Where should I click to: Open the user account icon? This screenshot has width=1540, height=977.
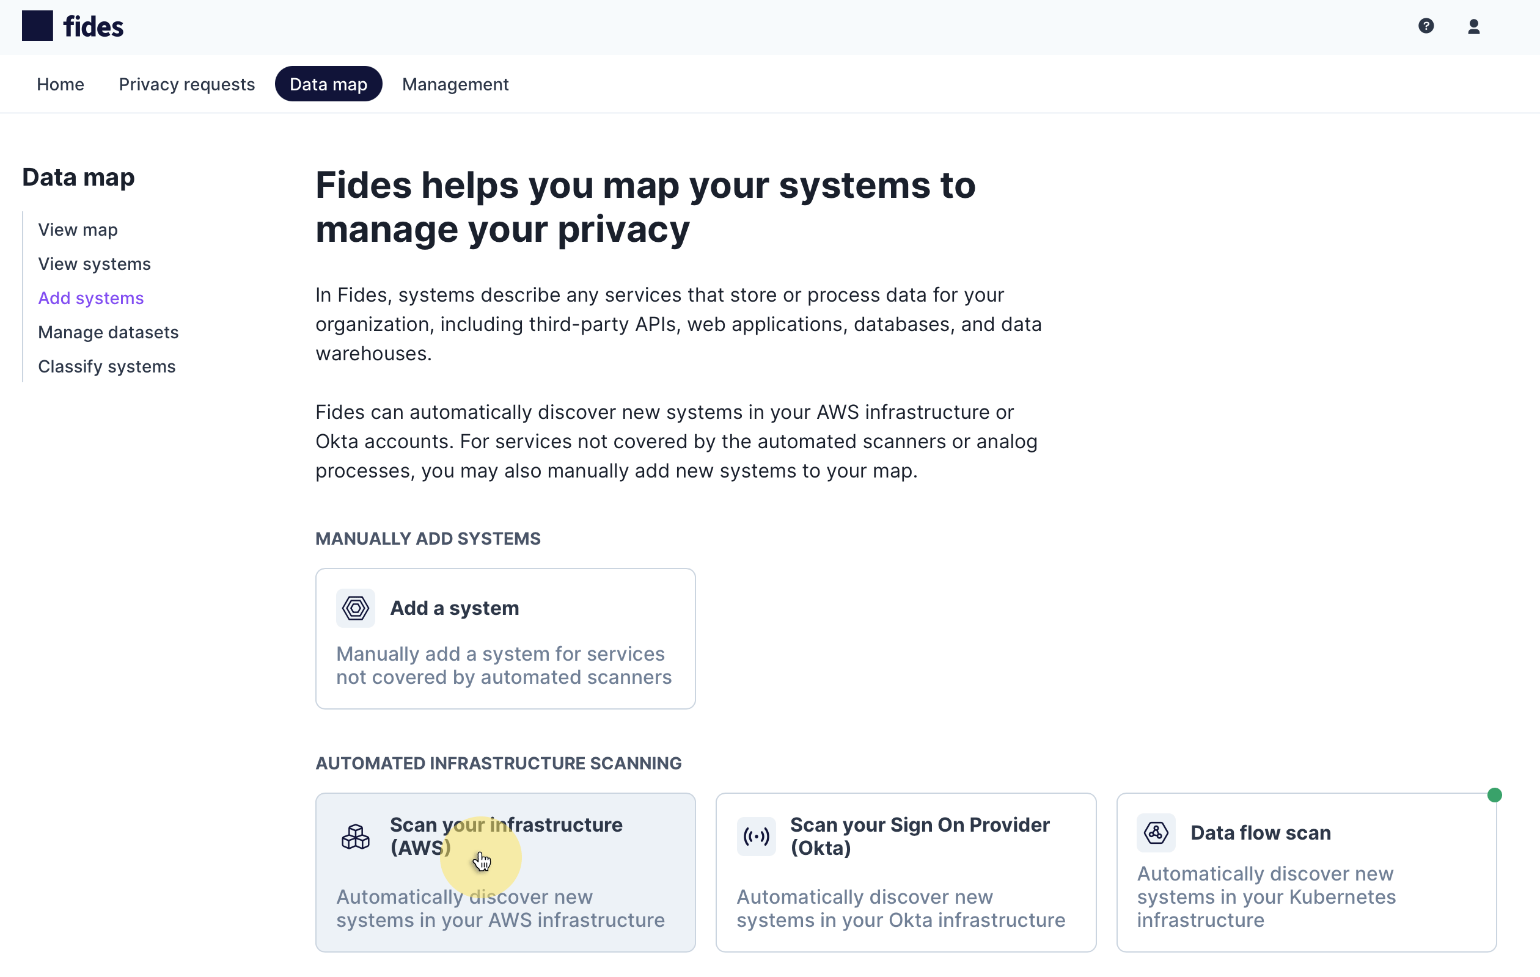[x=1473, y=26]
